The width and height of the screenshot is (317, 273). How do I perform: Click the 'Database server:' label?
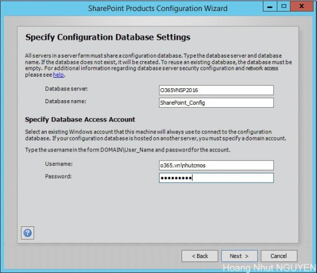tap(66, 89)
